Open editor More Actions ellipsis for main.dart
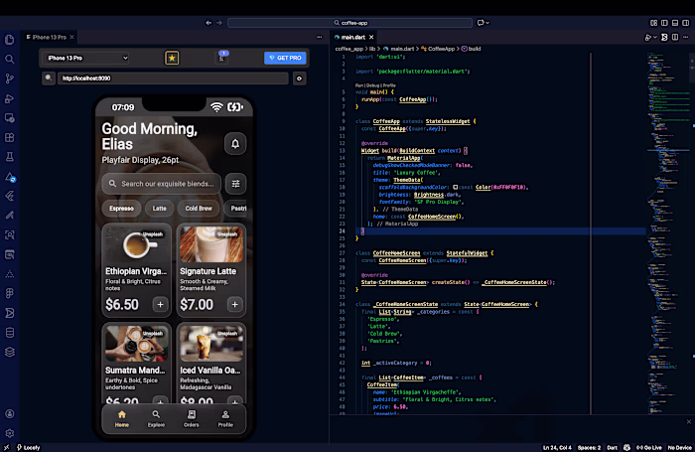Viewport: 695px width, 452px height. tap(686, 38)
